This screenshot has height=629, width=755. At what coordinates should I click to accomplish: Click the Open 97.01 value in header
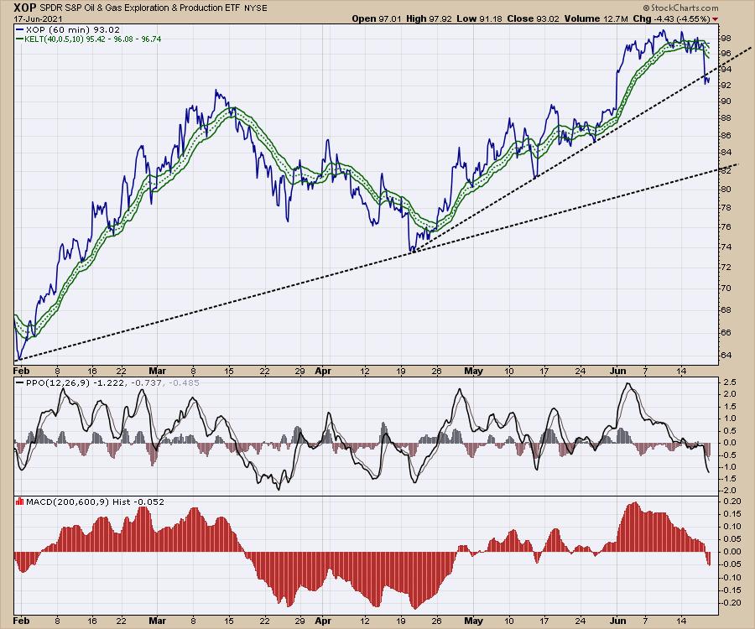(377, 18)
